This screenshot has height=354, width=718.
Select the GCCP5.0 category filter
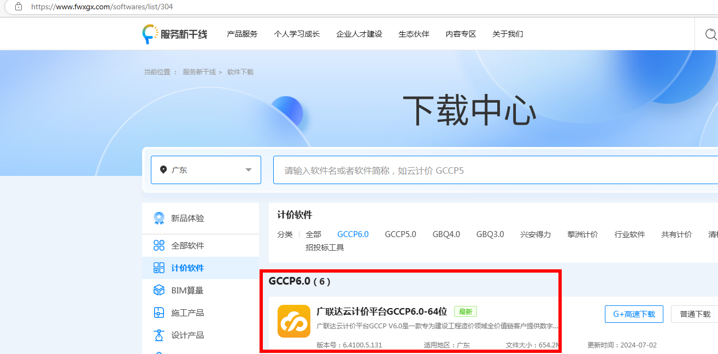[401, 234]
